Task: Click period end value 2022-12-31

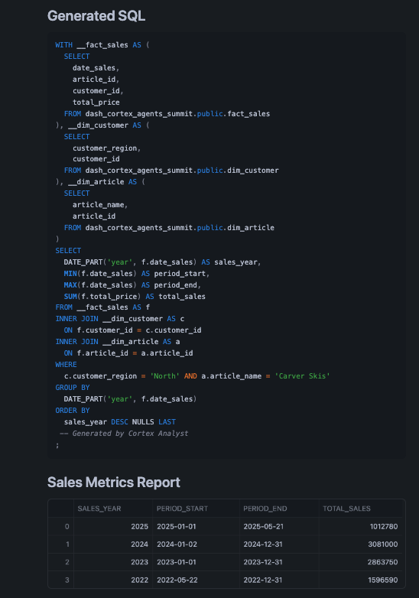Action: (263, 580)
